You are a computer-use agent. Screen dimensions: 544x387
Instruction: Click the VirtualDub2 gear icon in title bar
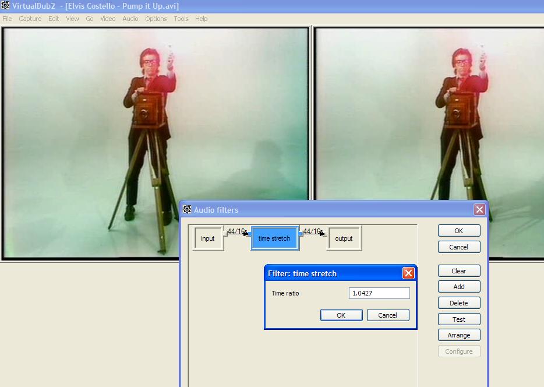[x=5, y=6]
